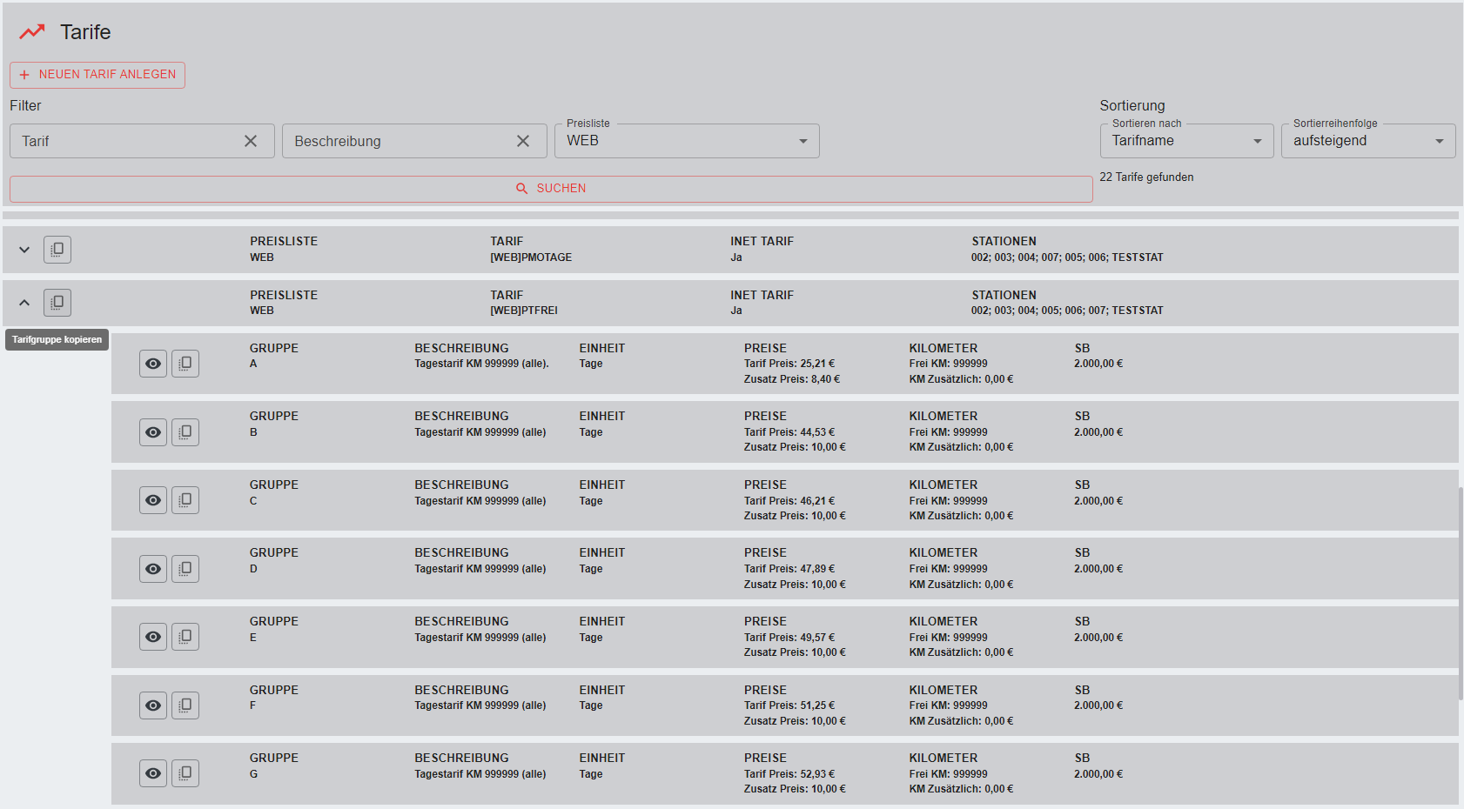This screenshot has height=809, width=1464.
Task: Click copy icon for Gruppe E
Action: (185, 637)
